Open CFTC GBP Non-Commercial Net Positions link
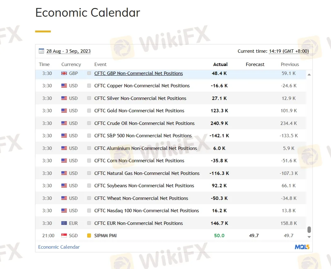 click(139, 73)
